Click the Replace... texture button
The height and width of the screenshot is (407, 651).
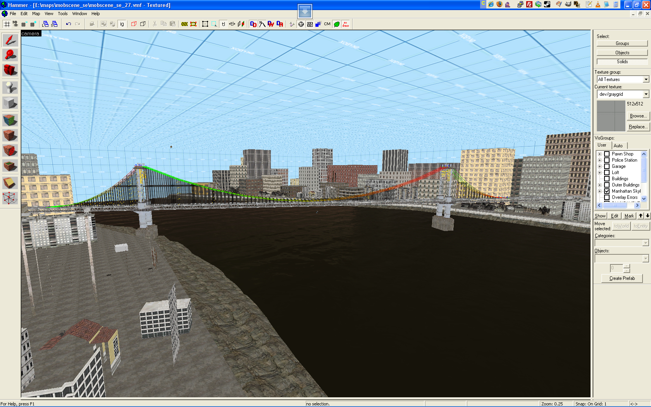(638, 127)
